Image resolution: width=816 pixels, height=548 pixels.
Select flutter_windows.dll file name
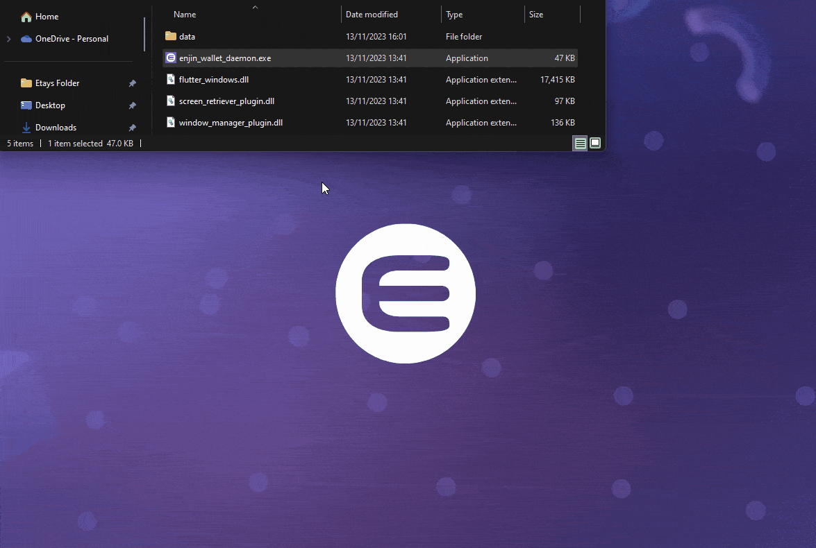coord(214,80)
